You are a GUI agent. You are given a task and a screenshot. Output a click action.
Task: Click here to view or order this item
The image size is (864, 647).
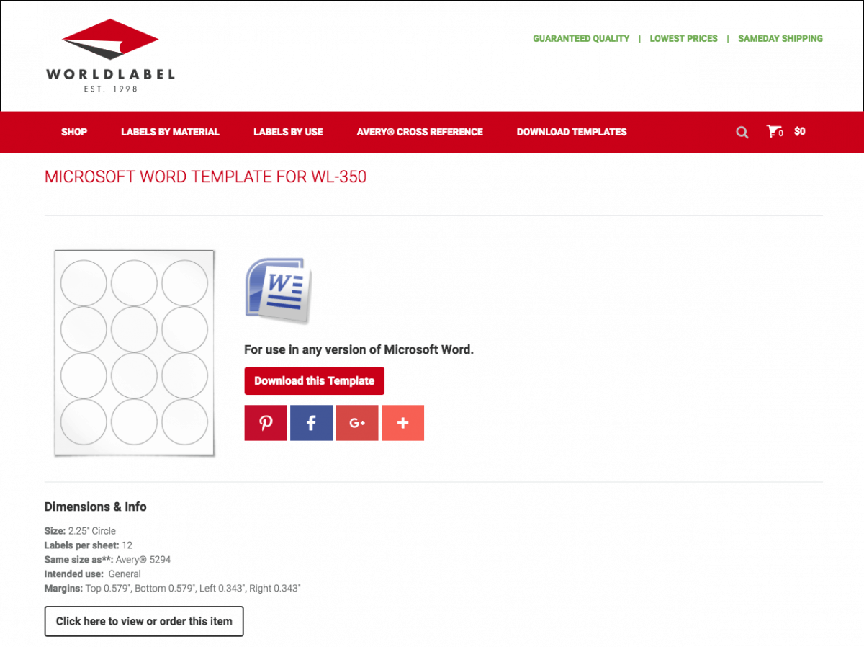tap(144, 621)
